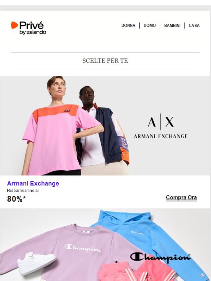Click the 80%* discount text
Image resolution: width=211 pixels, height=281 pixels.
16,199
